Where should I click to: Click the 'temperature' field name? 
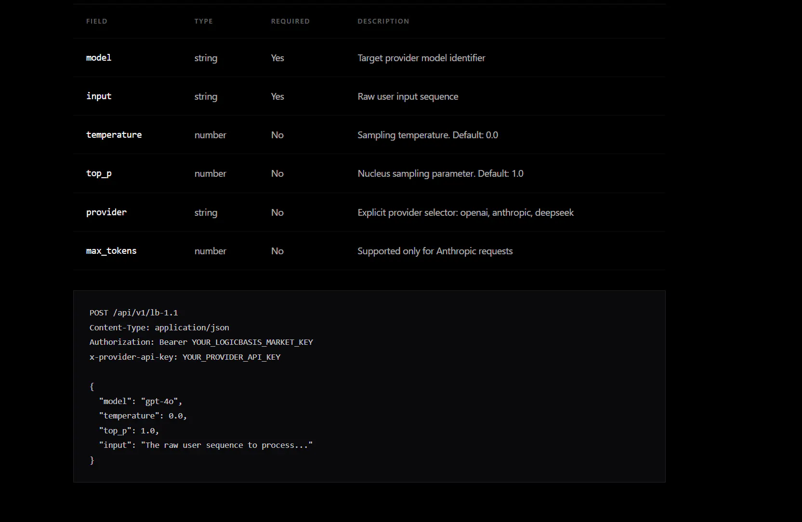pos(114,135)
